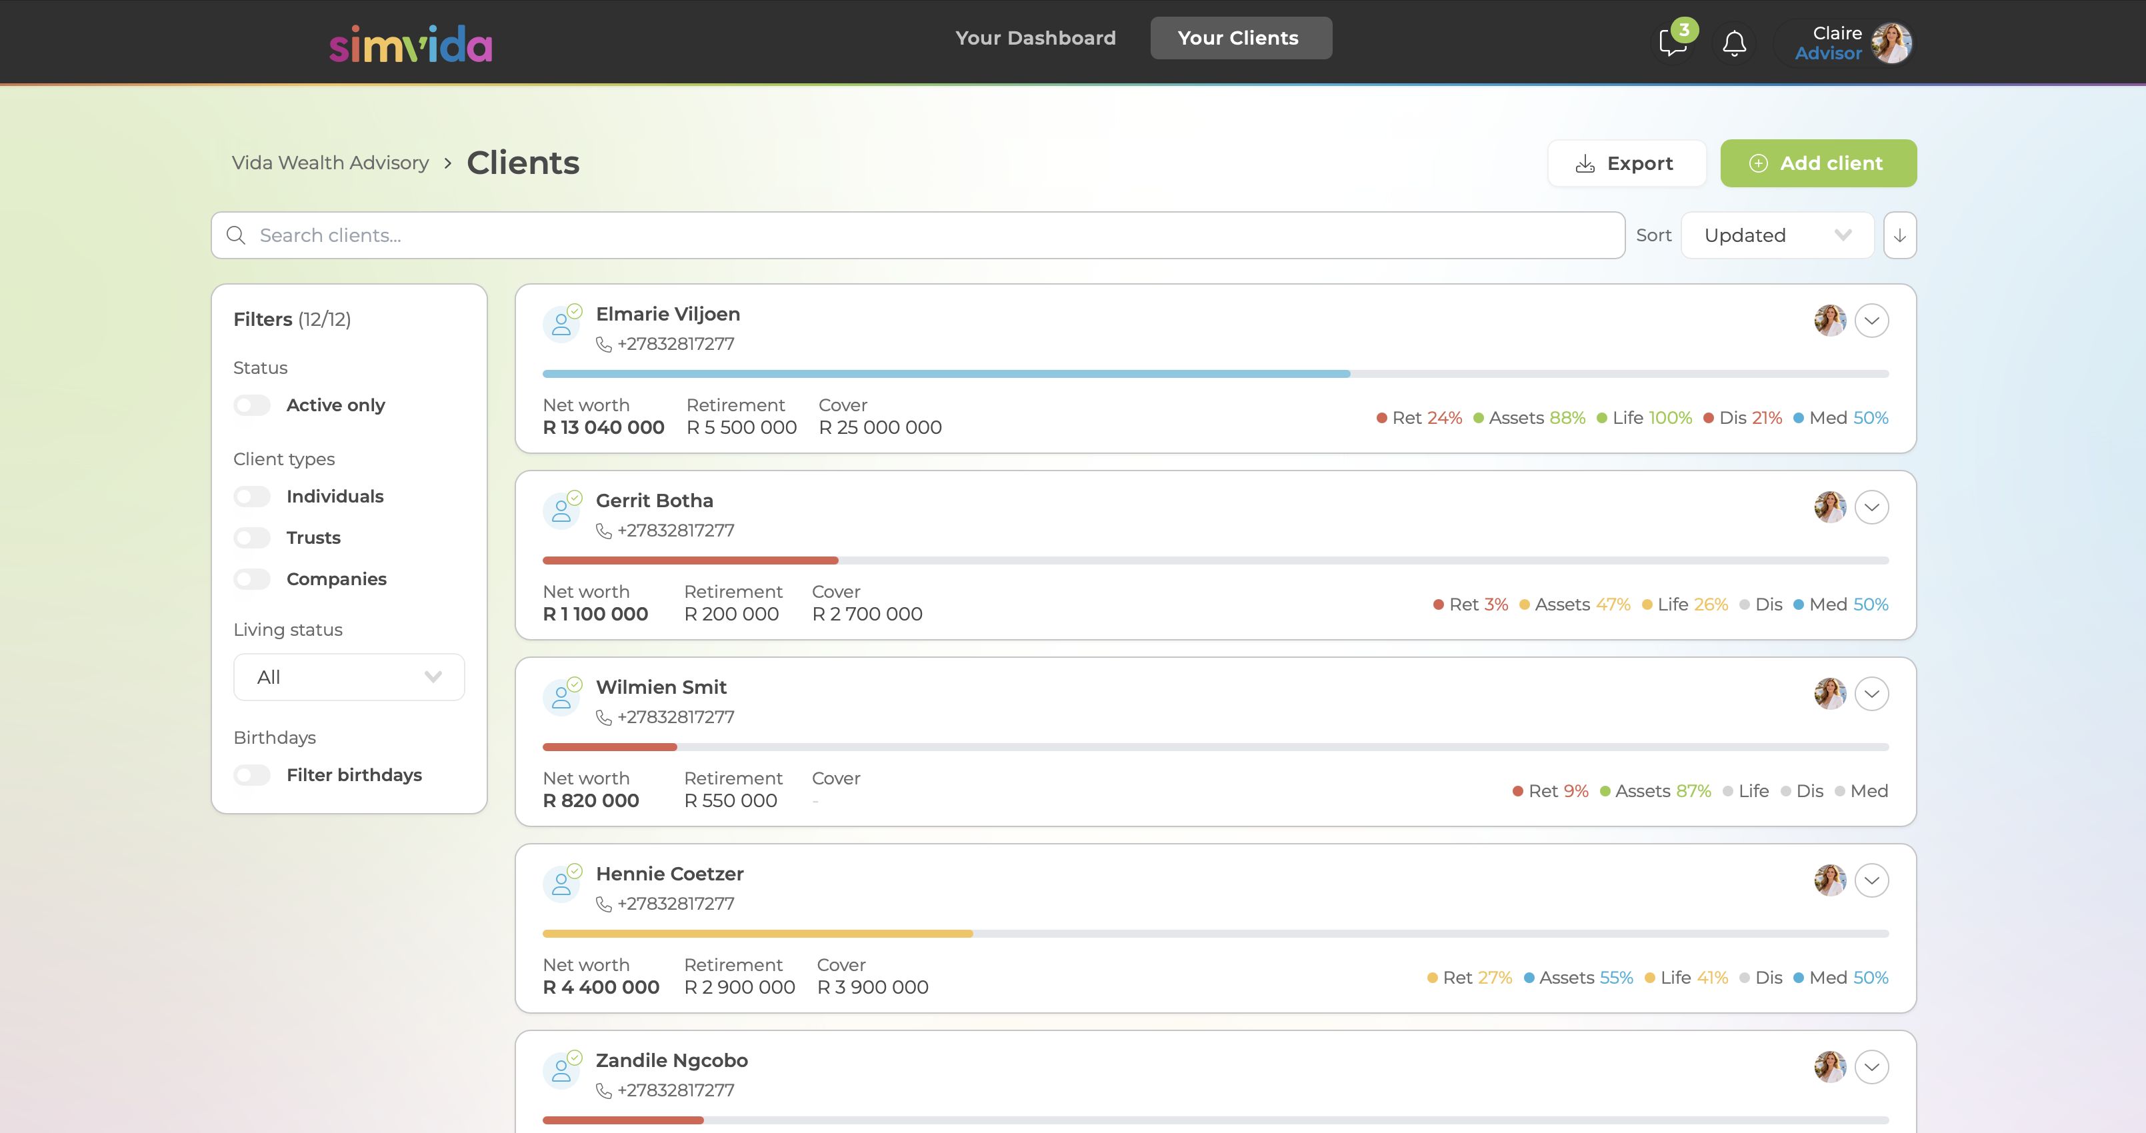Open Elmarie Viljoen's client name link
This screenshot has height=1133, width=2146.
[668, 314]
